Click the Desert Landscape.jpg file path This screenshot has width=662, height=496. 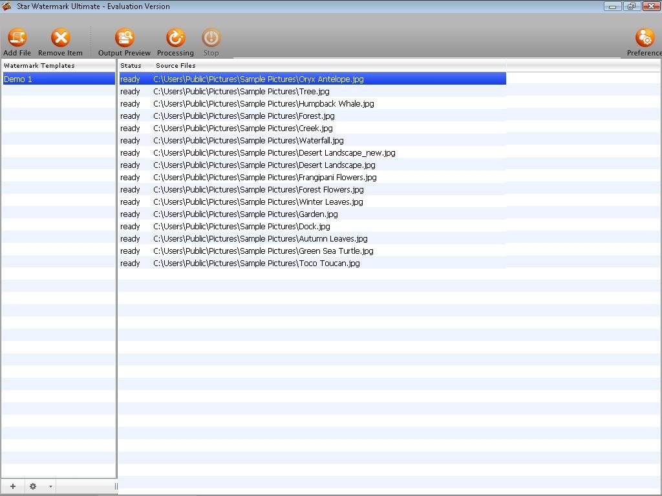point(264,165)
